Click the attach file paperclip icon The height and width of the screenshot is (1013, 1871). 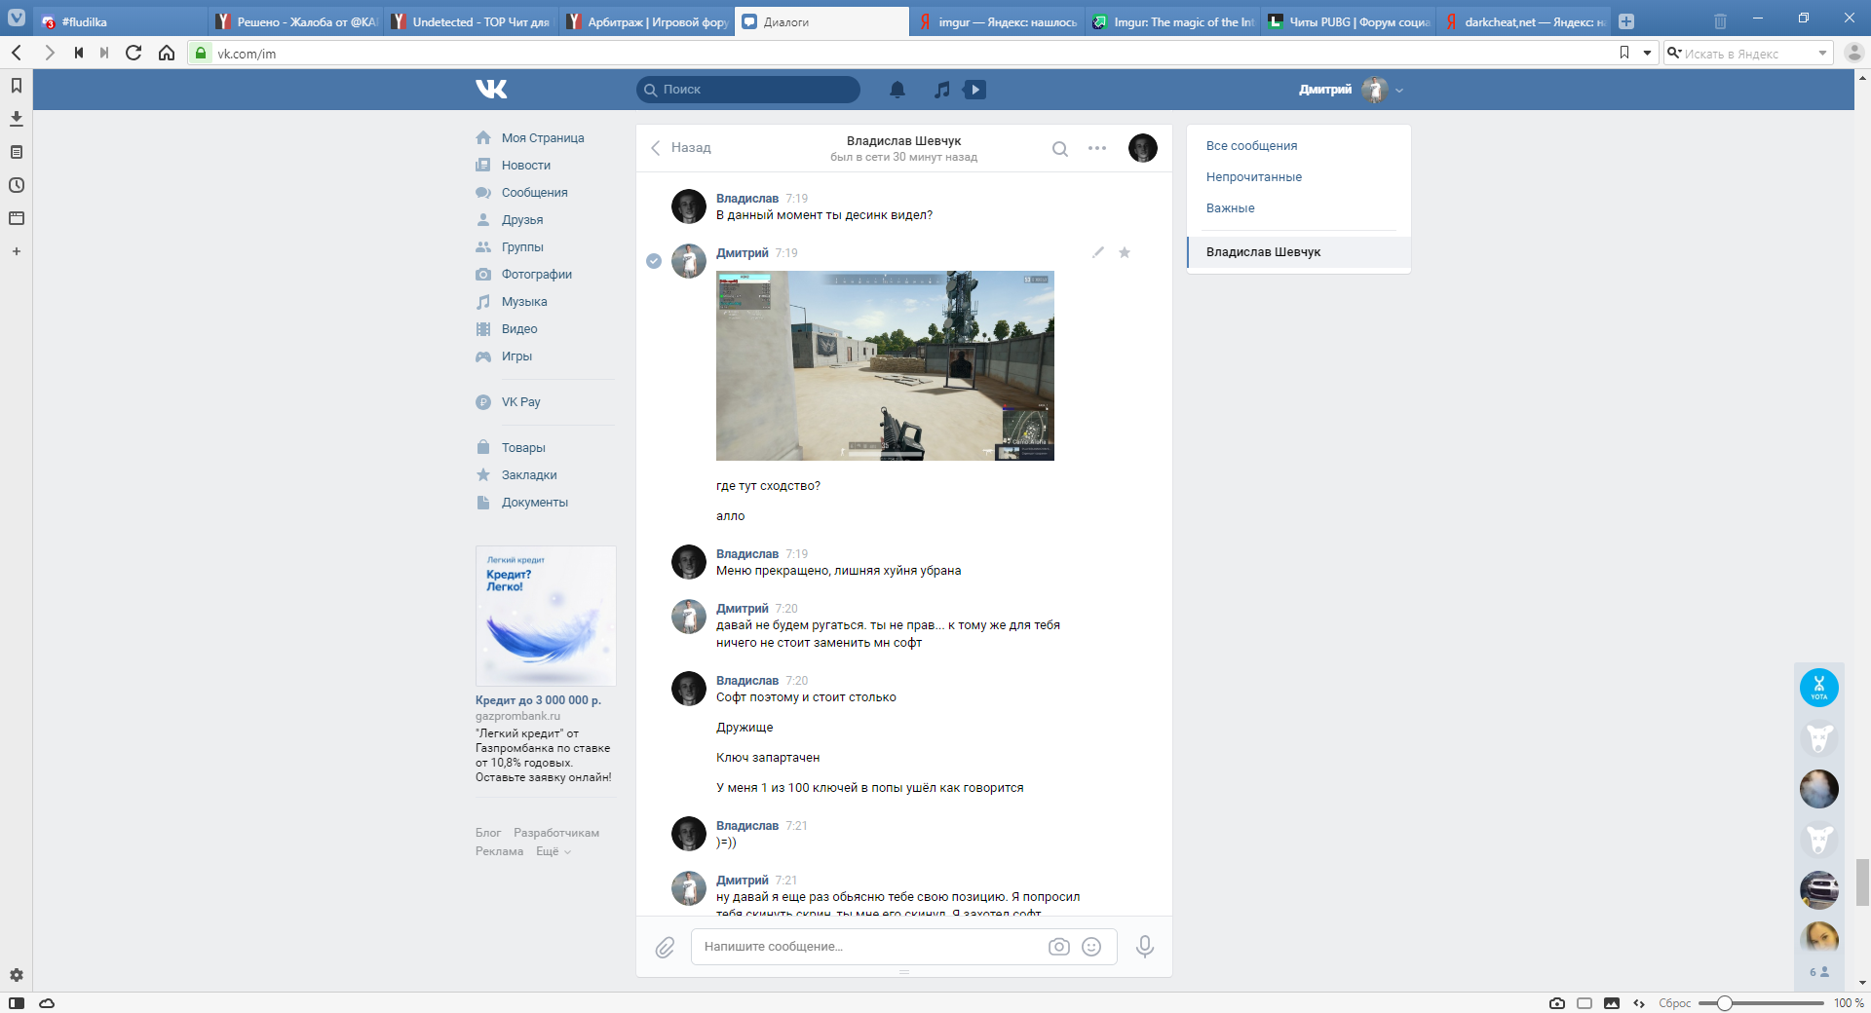tap(665, 947)
